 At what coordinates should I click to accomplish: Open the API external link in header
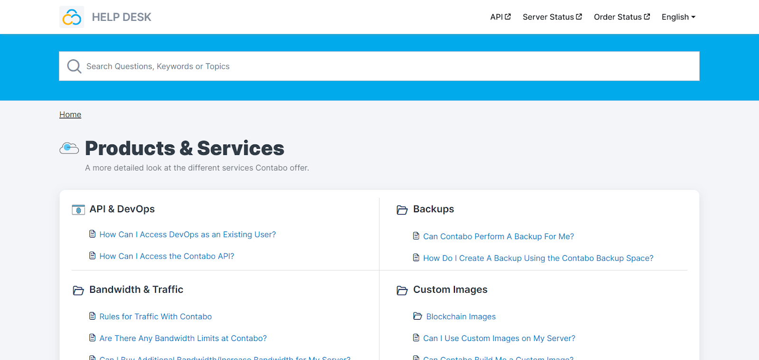tap(500, 17)
